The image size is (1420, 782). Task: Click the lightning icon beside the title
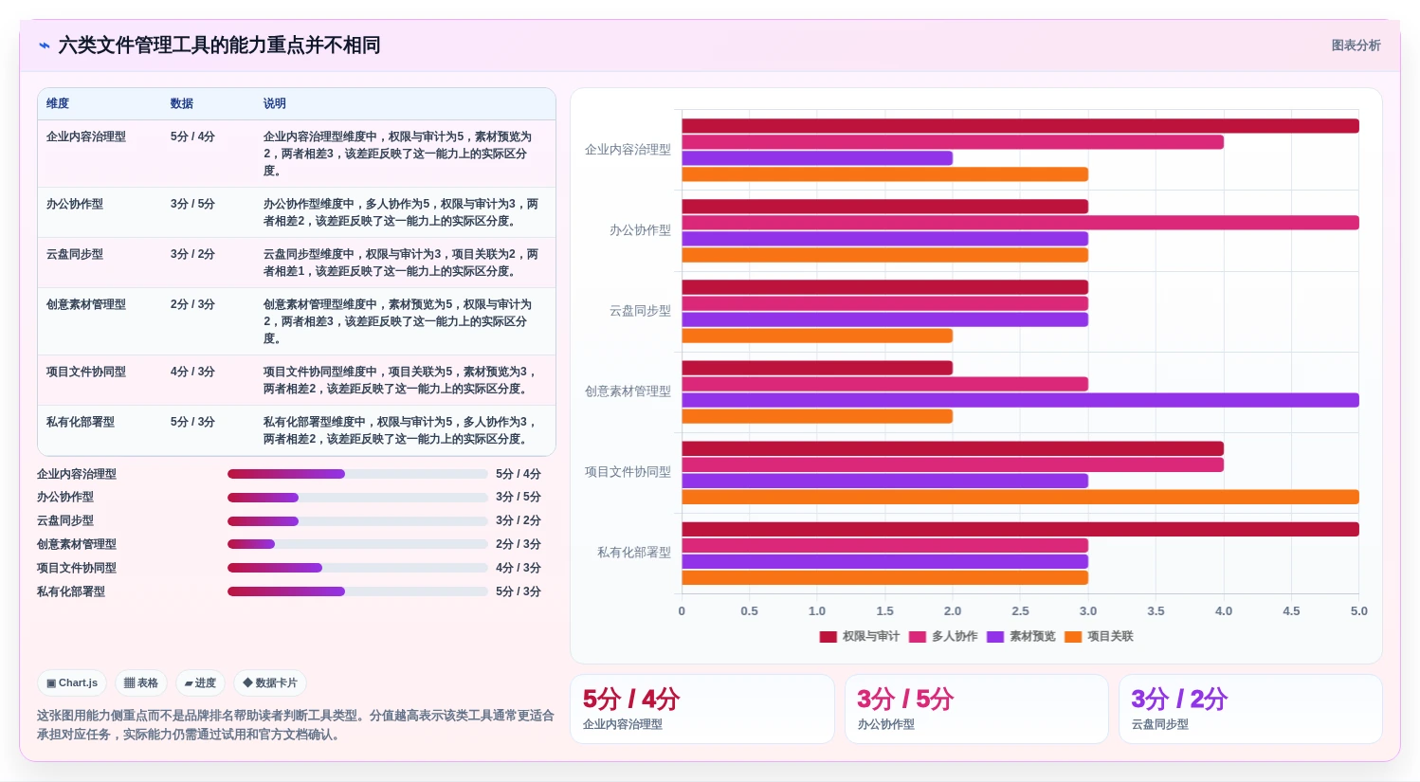pos(44,45)
